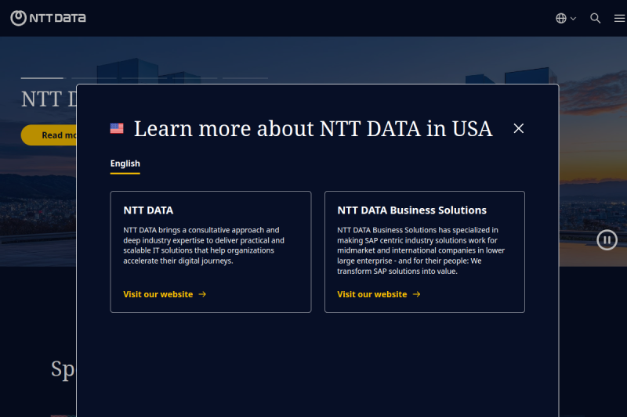Select the first carousel progress indicator
Image resolution: width=627 pixels, height=417 pixels.
click(x=42, y=77)
